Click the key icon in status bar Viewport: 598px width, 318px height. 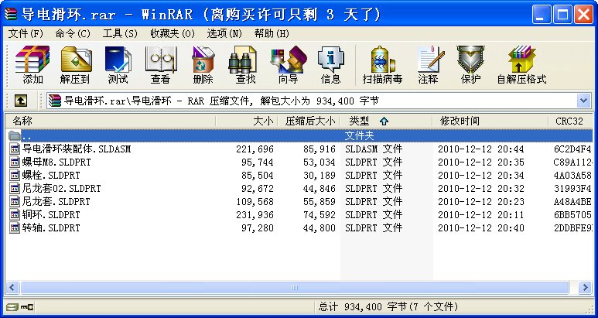[x=27, y=306]
